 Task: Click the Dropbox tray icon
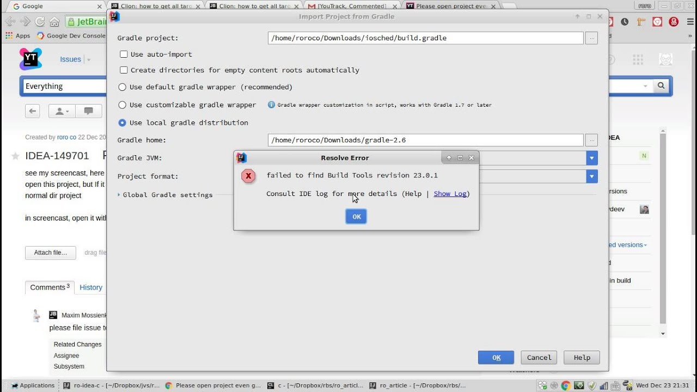tap(542, 385)
